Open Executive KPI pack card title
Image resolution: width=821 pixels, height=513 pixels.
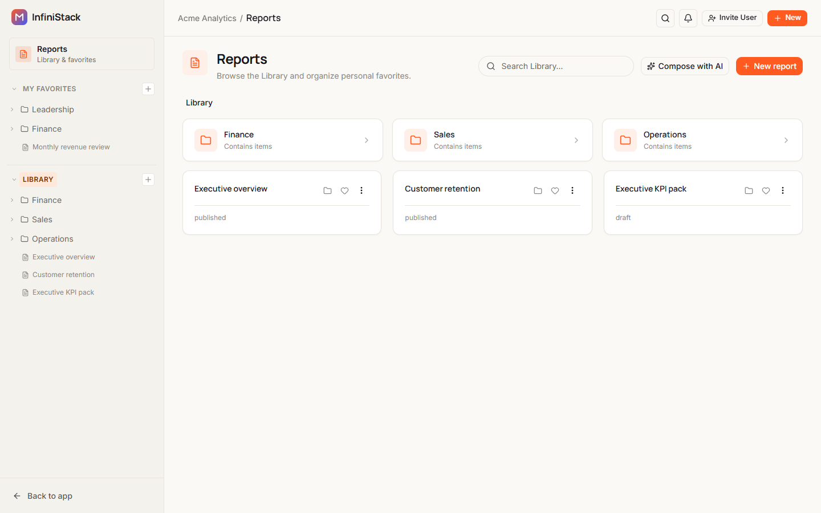coord(651,189)
